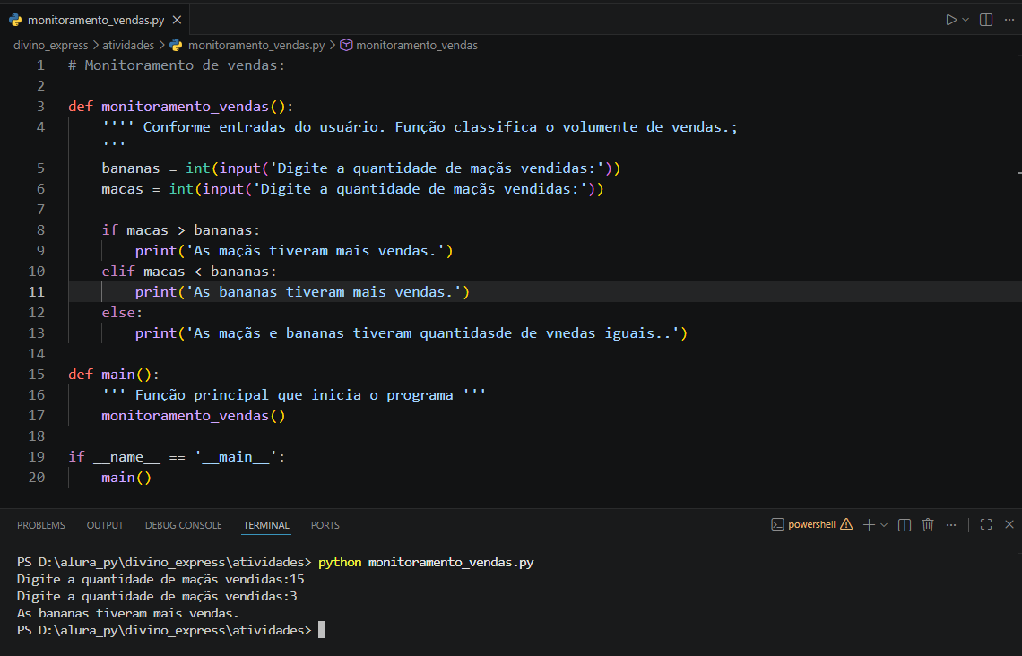The height and width of the screenshot is (656, 1022).
Task: Click line number 11 in gutter
Action: tap(37, 292)
